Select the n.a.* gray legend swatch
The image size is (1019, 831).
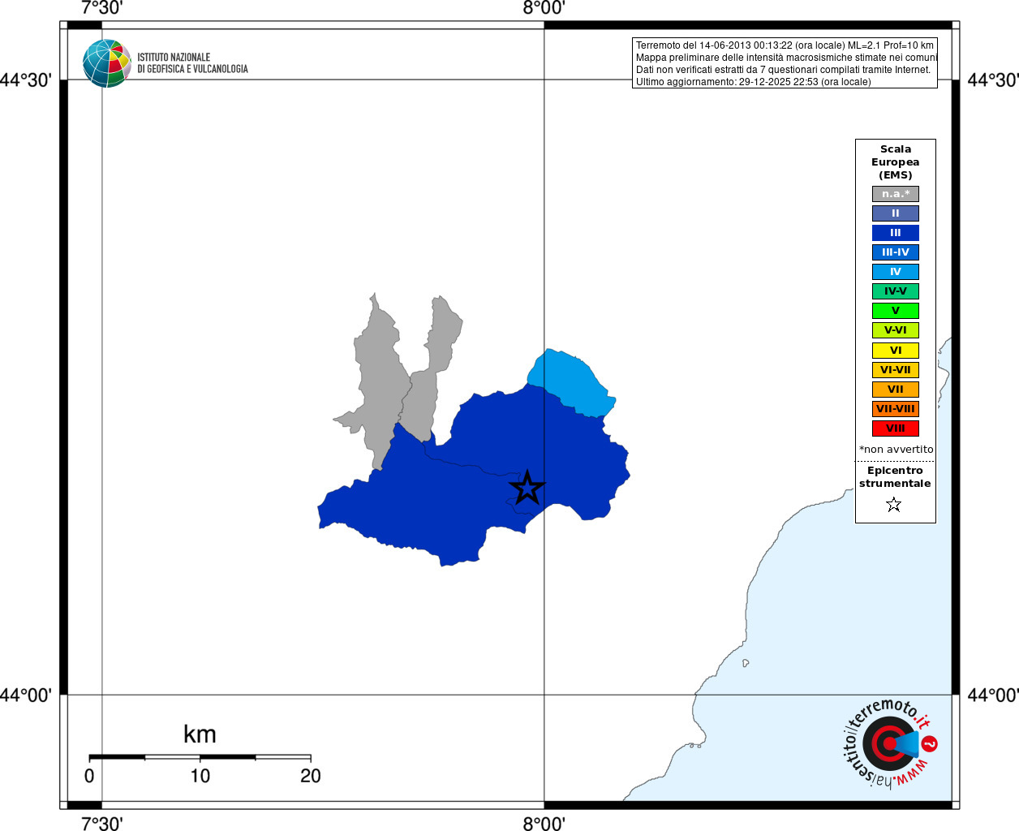pyautogui.click(x=896, y=194)
